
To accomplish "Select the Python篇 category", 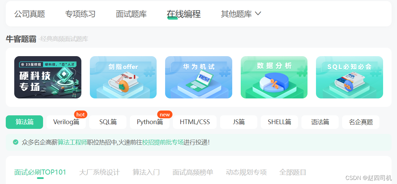I will 150,122.
